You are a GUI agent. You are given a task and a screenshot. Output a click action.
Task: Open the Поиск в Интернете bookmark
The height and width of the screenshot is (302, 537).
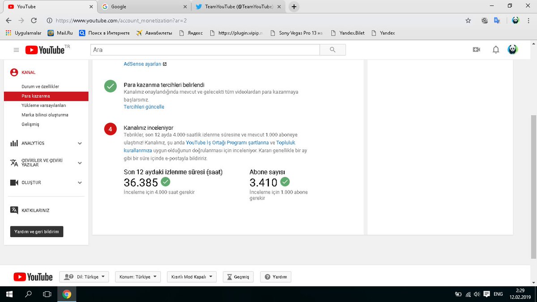click(x=104, y=33)
